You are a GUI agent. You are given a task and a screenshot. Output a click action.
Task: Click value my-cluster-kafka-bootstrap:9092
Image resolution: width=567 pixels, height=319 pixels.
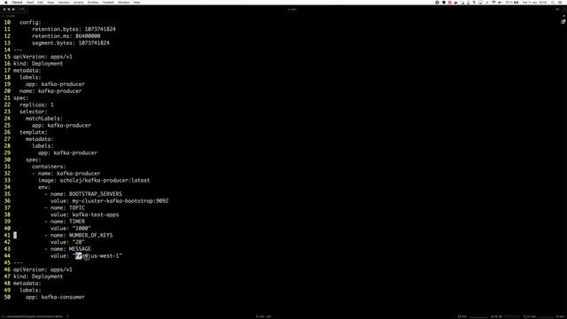tap(120, 201)
